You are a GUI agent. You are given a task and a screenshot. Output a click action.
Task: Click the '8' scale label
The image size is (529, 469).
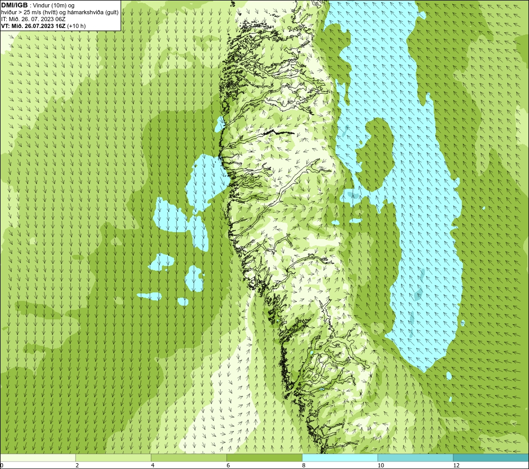(304, 465)
